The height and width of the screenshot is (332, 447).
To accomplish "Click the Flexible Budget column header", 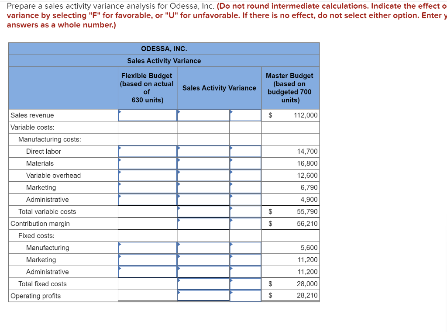I will tap(147, 88).
